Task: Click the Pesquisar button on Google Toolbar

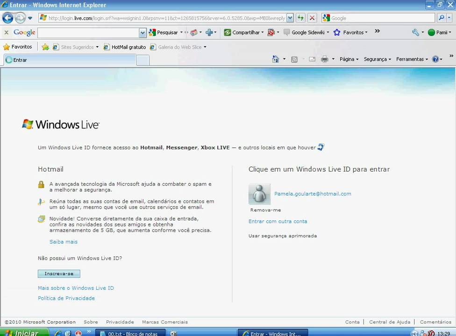Action: coord(164,33)
